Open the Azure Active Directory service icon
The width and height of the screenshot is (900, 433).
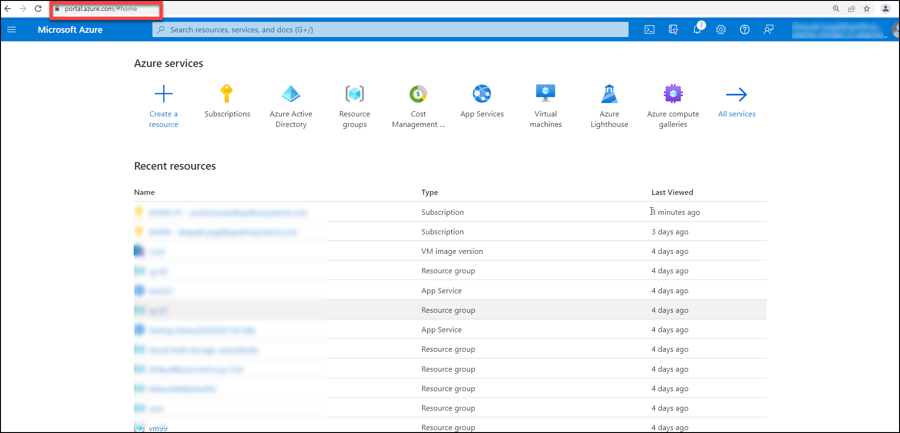(x=291, y=94)
